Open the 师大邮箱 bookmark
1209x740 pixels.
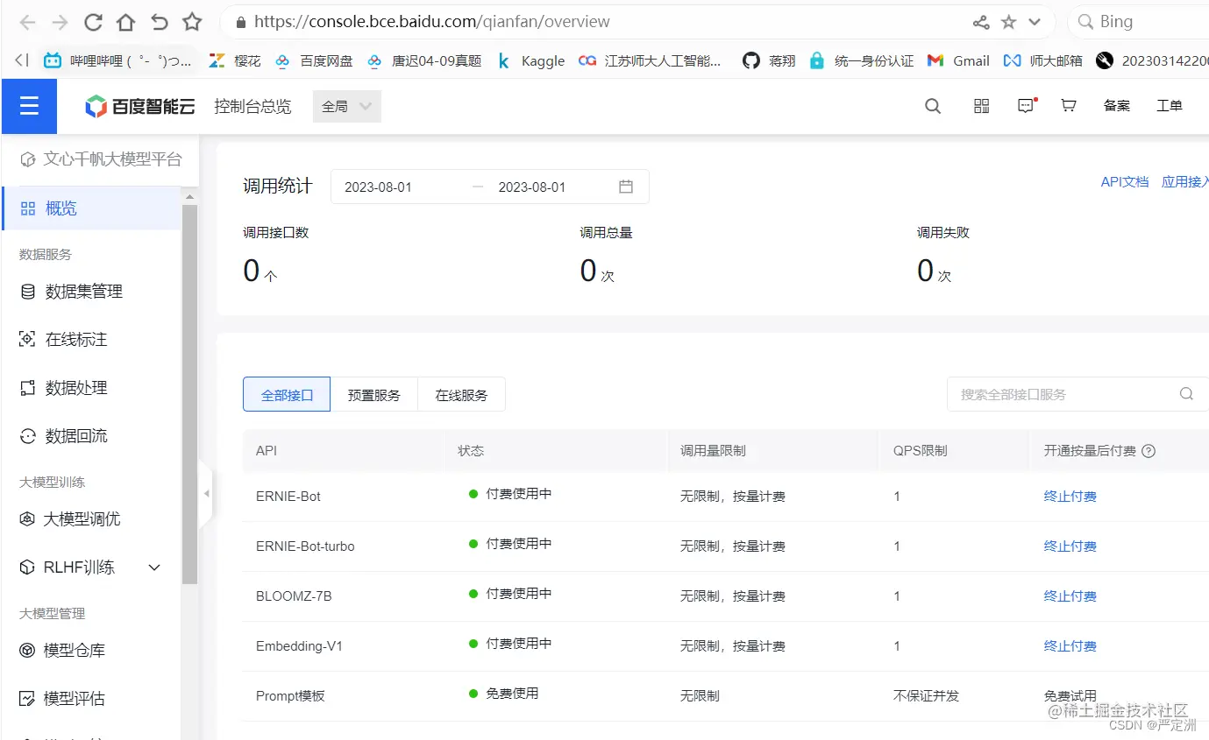[x=1043, y=60]
